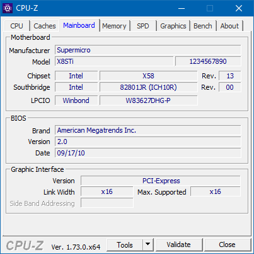Click the Link Width x16 field
Viewport: 254px width, 254px height.
click(x=107, y=191)
